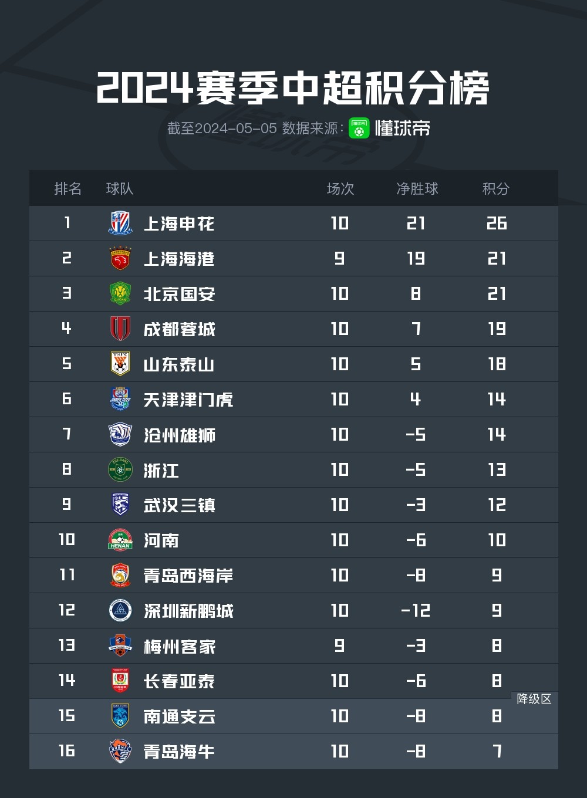Click the Shanghai Shenhua (上海申花) team crest
Viewport: 587px width, 798px height.
(120, 224)
